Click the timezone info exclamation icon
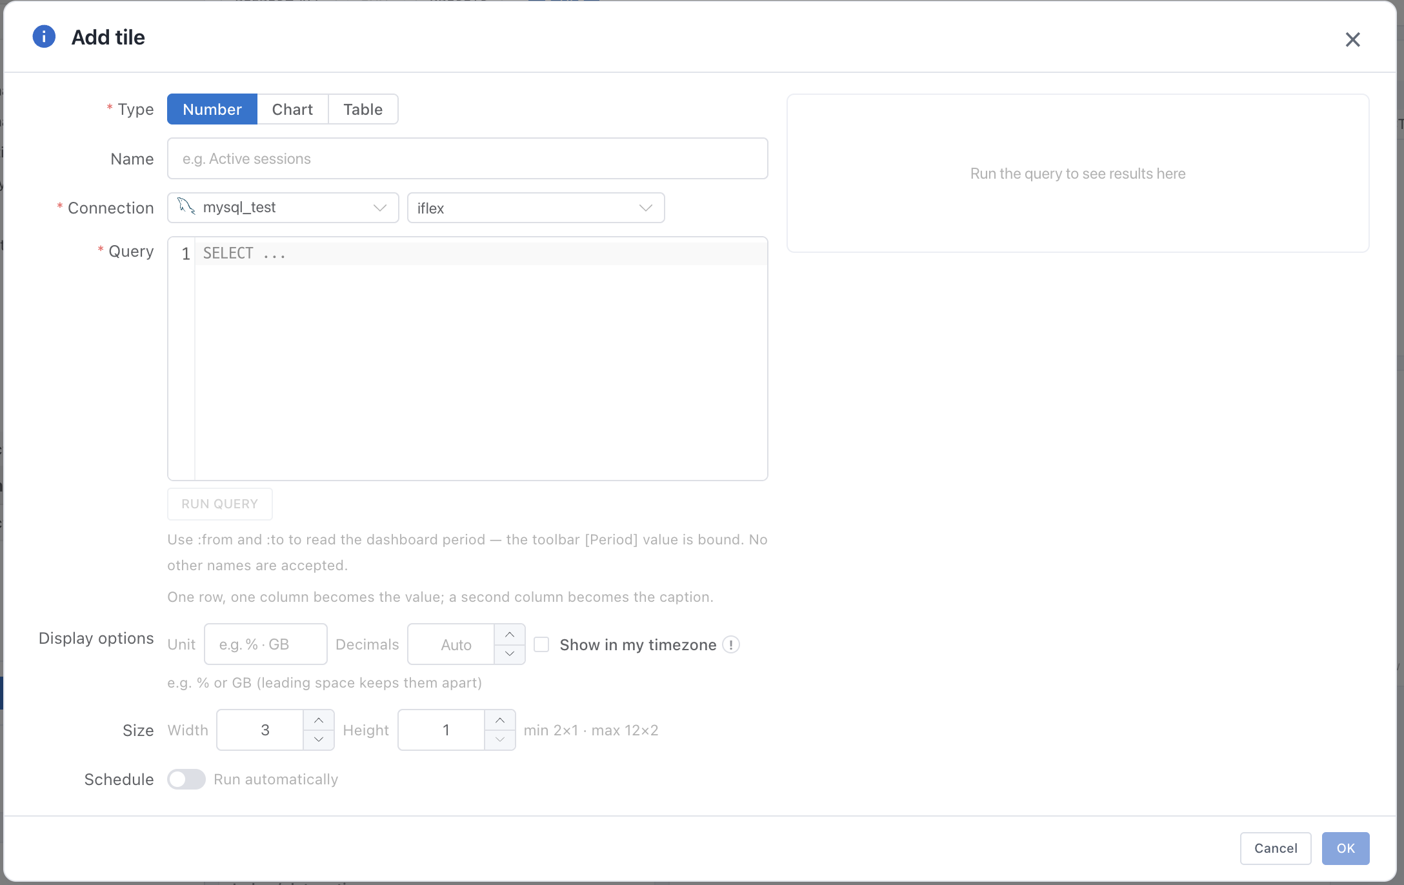The width and height of the screenshot is (1404, 885). click(731, 644)
